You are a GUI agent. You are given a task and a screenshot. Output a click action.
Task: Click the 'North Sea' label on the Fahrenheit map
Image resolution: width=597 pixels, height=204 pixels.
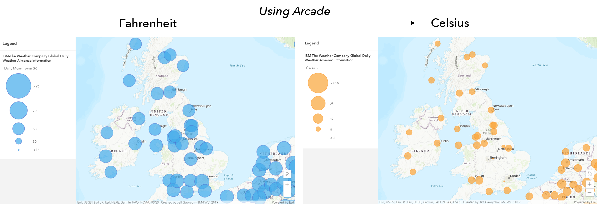point(238,66)
